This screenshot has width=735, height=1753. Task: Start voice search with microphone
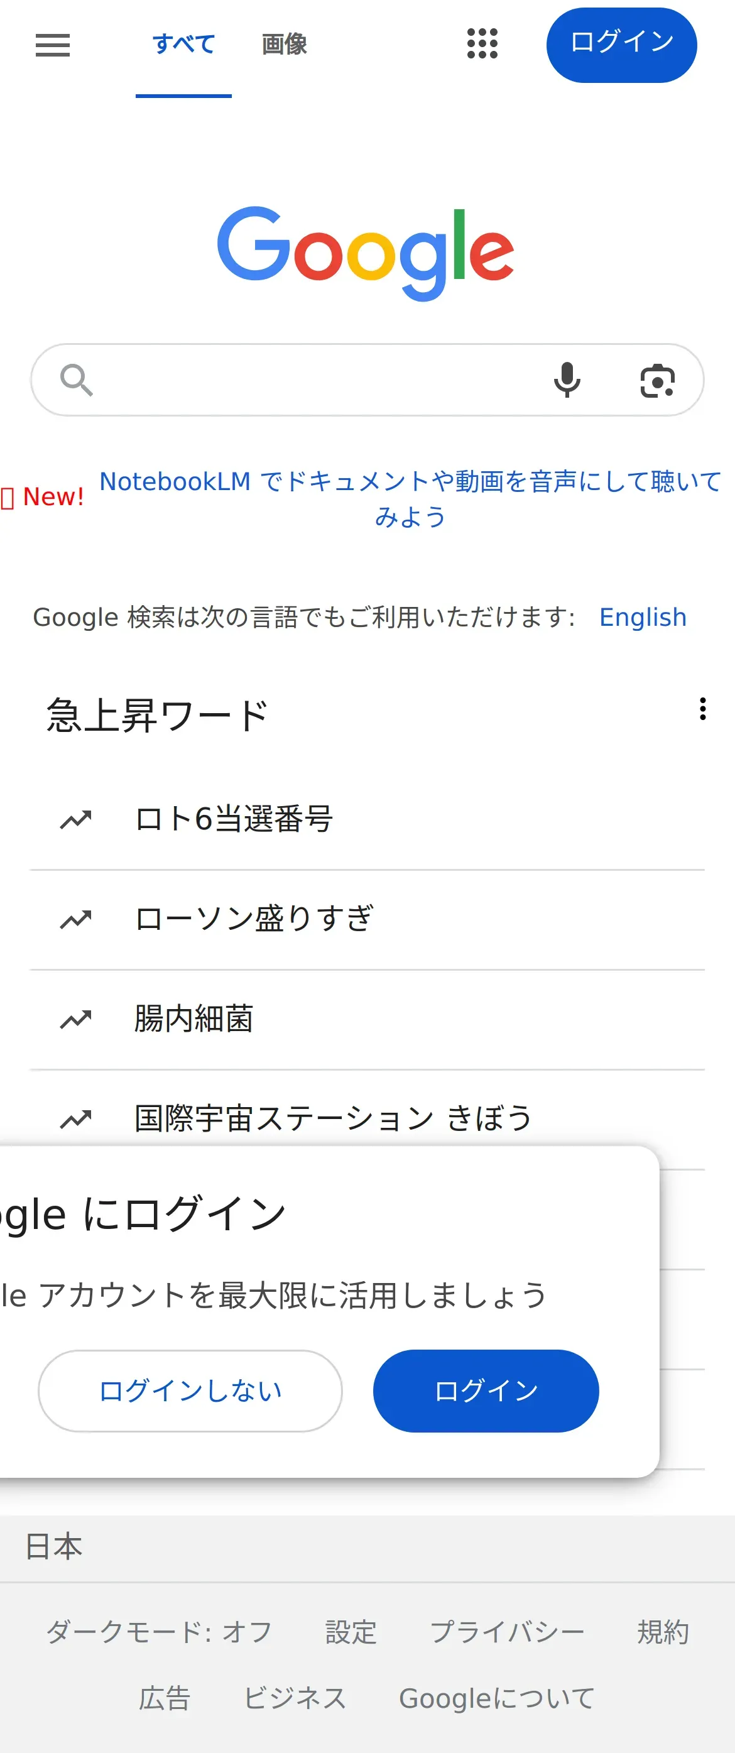coord(566,380)
